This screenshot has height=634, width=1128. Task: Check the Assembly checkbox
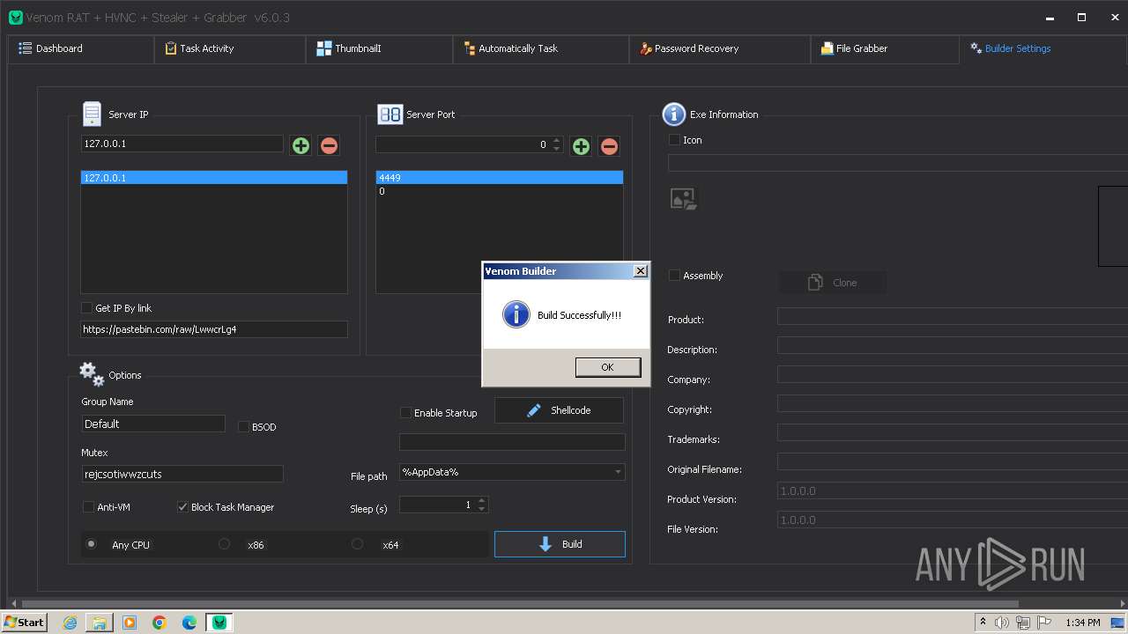tap(675, 275)
